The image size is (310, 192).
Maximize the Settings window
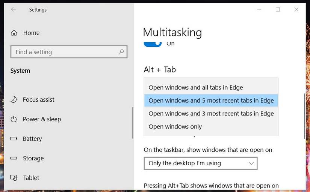click(x=278, y=10)
